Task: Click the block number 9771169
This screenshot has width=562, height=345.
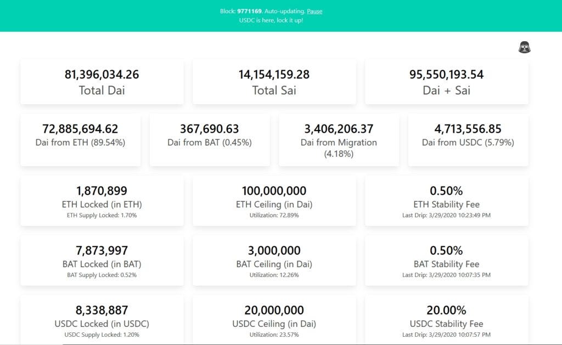Action: 249,11
